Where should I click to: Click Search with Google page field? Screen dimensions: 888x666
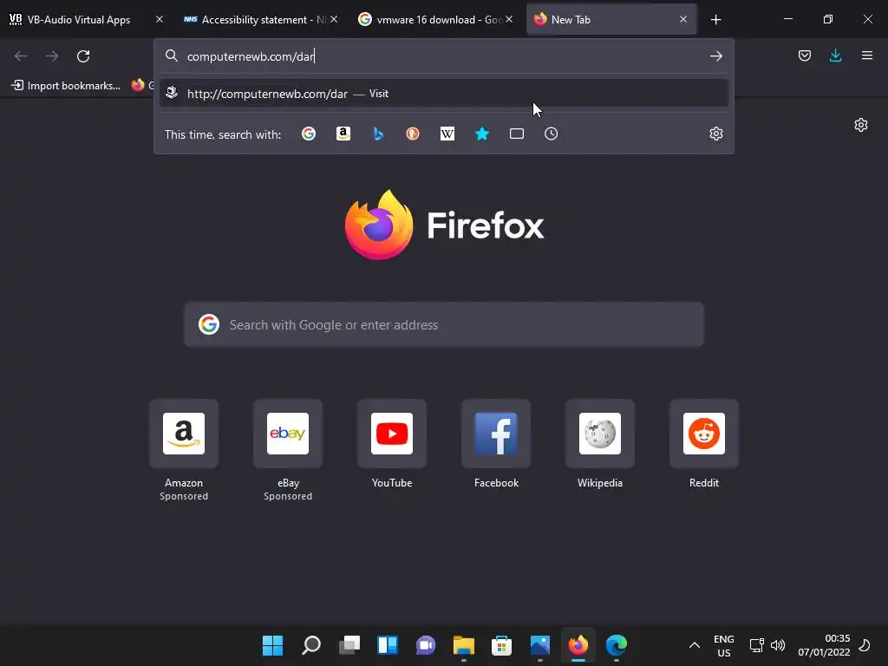pyautogui.click(x=443, y=324)
